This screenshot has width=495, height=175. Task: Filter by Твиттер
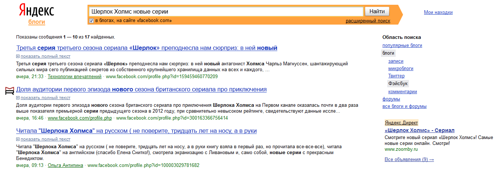point(396,76)
